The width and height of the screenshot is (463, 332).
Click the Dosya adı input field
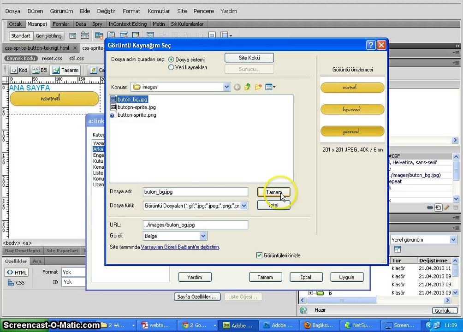pyautogui.click(x=195, y=192)
